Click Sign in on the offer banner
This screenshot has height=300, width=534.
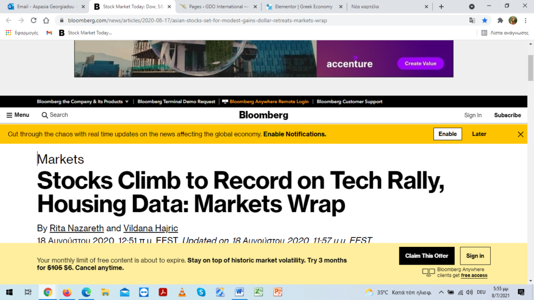[475, 256]
